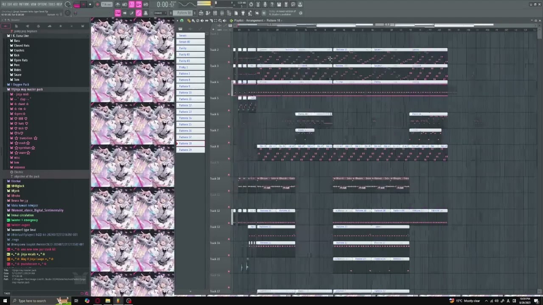Start playback with the Play button

click(83, 5)
